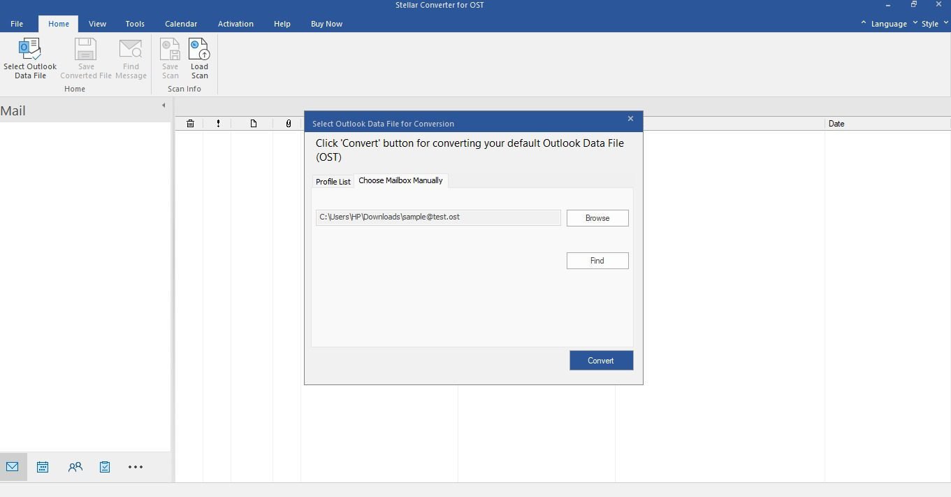
Task: Open the Language dropdown
Action: (888, 24)
